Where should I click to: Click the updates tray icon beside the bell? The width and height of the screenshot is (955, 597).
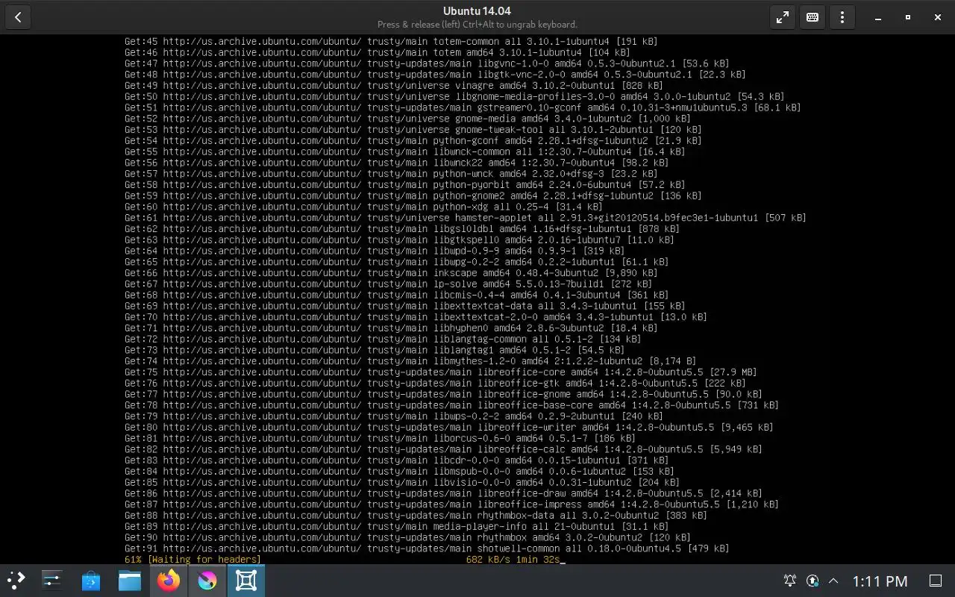point(812,581)
